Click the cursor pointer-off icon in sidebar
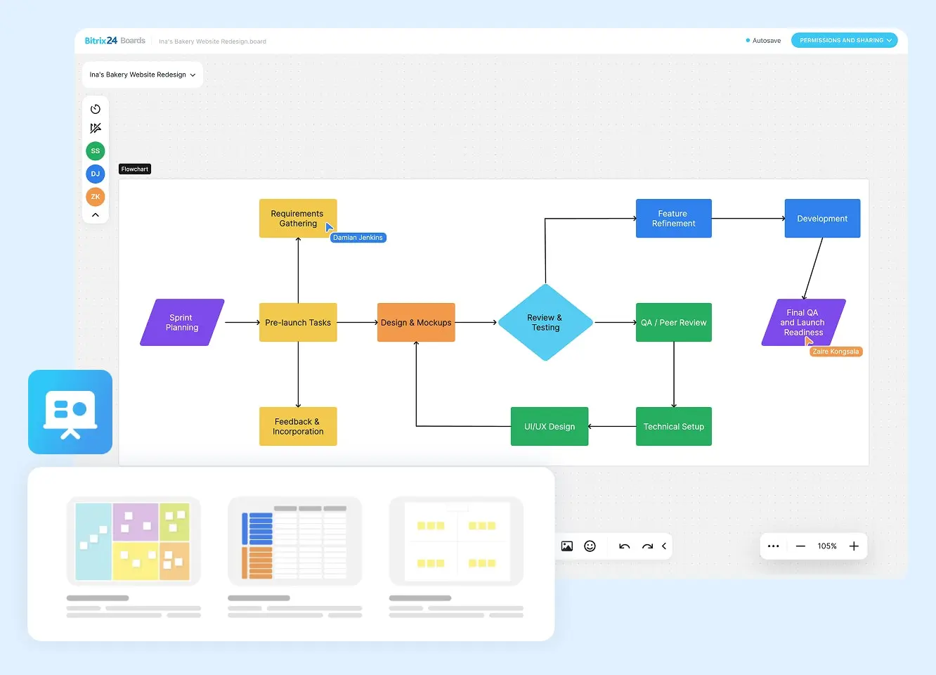Screen dimensions: 936x675 [96, 128]
